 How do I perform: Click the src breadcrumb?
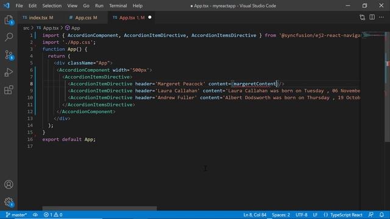[26, 28]
